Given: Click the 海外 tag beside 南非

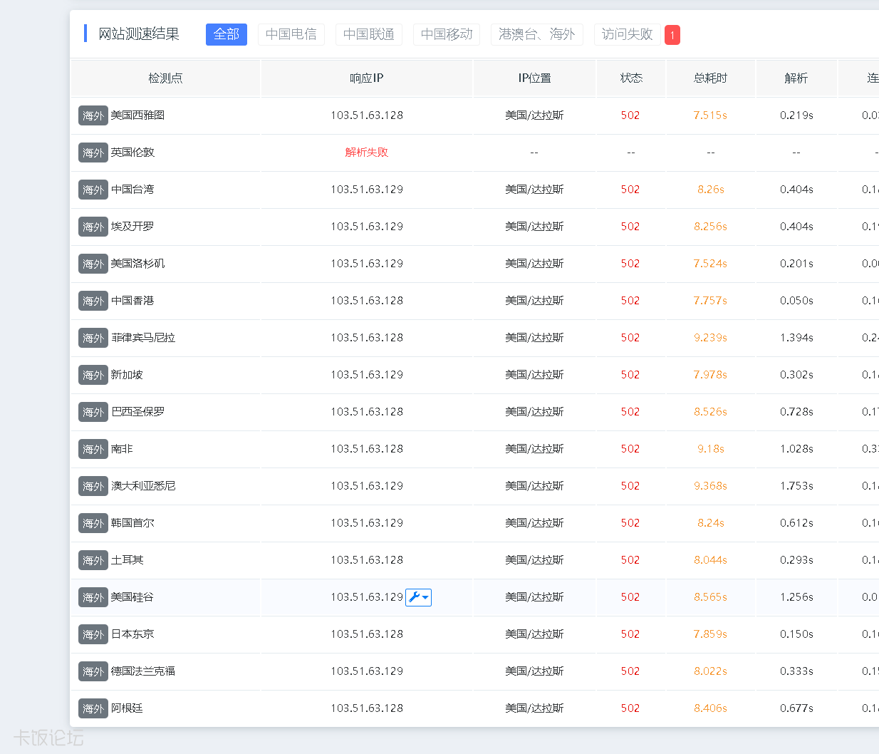Looking at the screenshot, I should click(93, 449).
